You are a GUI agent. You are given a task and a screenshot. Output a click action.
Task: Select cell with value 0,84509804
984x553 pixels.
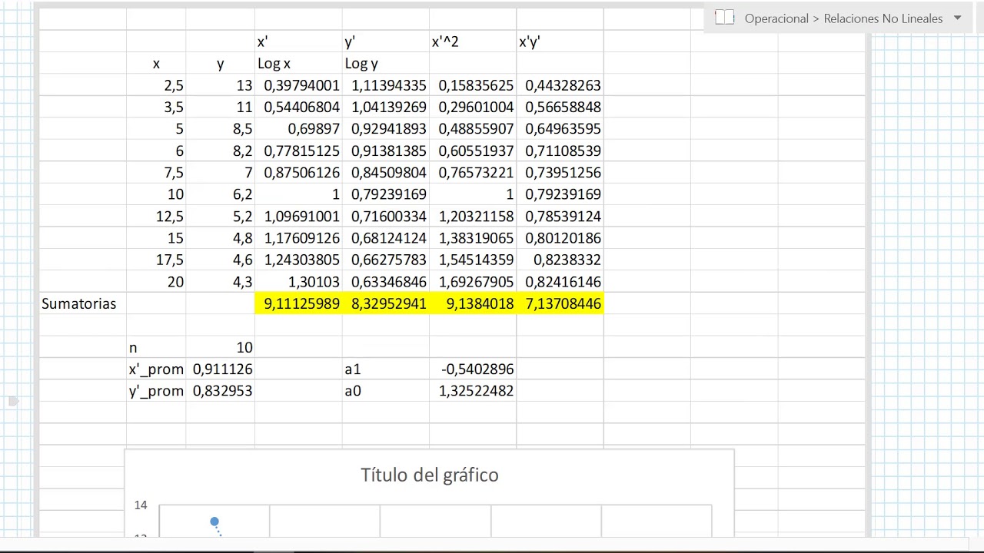pyautogui.click(x=386, y=173)
